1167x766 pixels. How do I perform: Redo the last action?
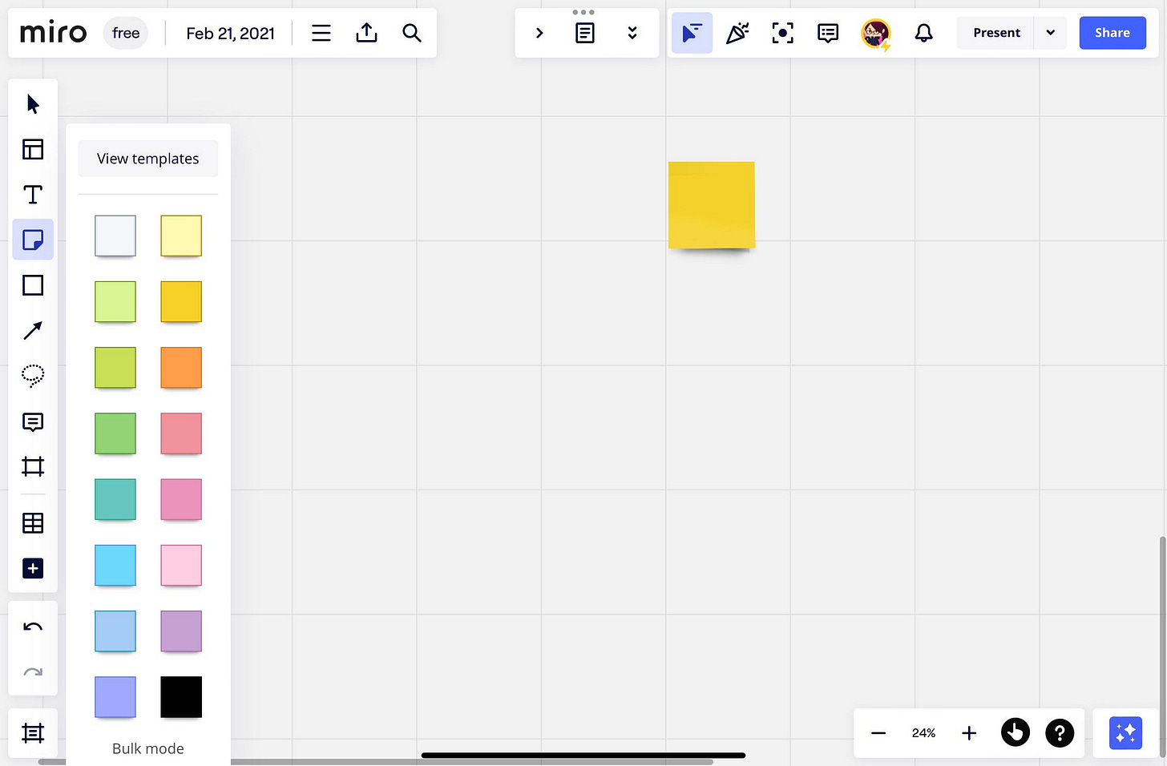coord(33,672)
